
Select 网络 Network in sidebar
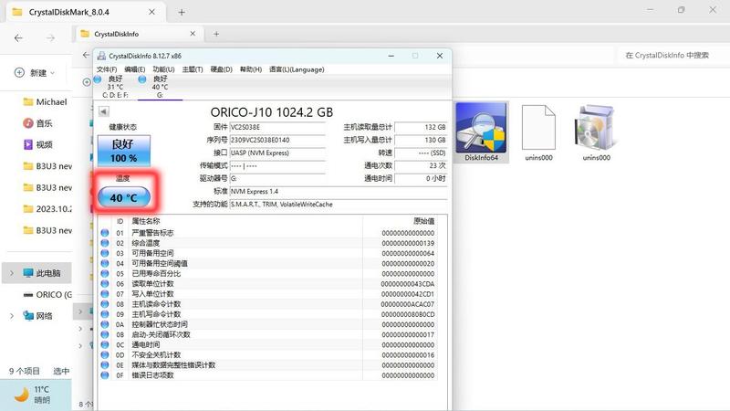[37, 316]
